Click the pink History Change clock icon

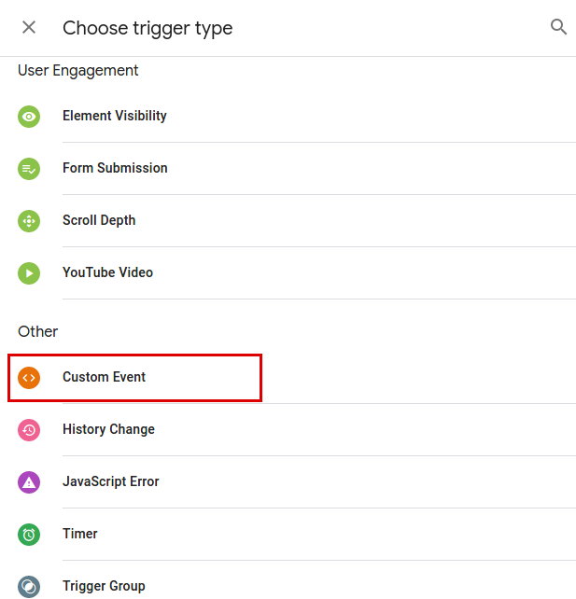(x=29, y=430)
